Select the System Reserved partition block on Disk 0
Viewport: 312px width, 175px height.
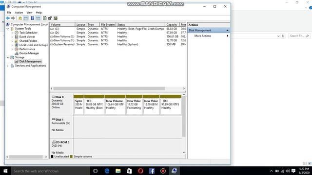[78, 105]
